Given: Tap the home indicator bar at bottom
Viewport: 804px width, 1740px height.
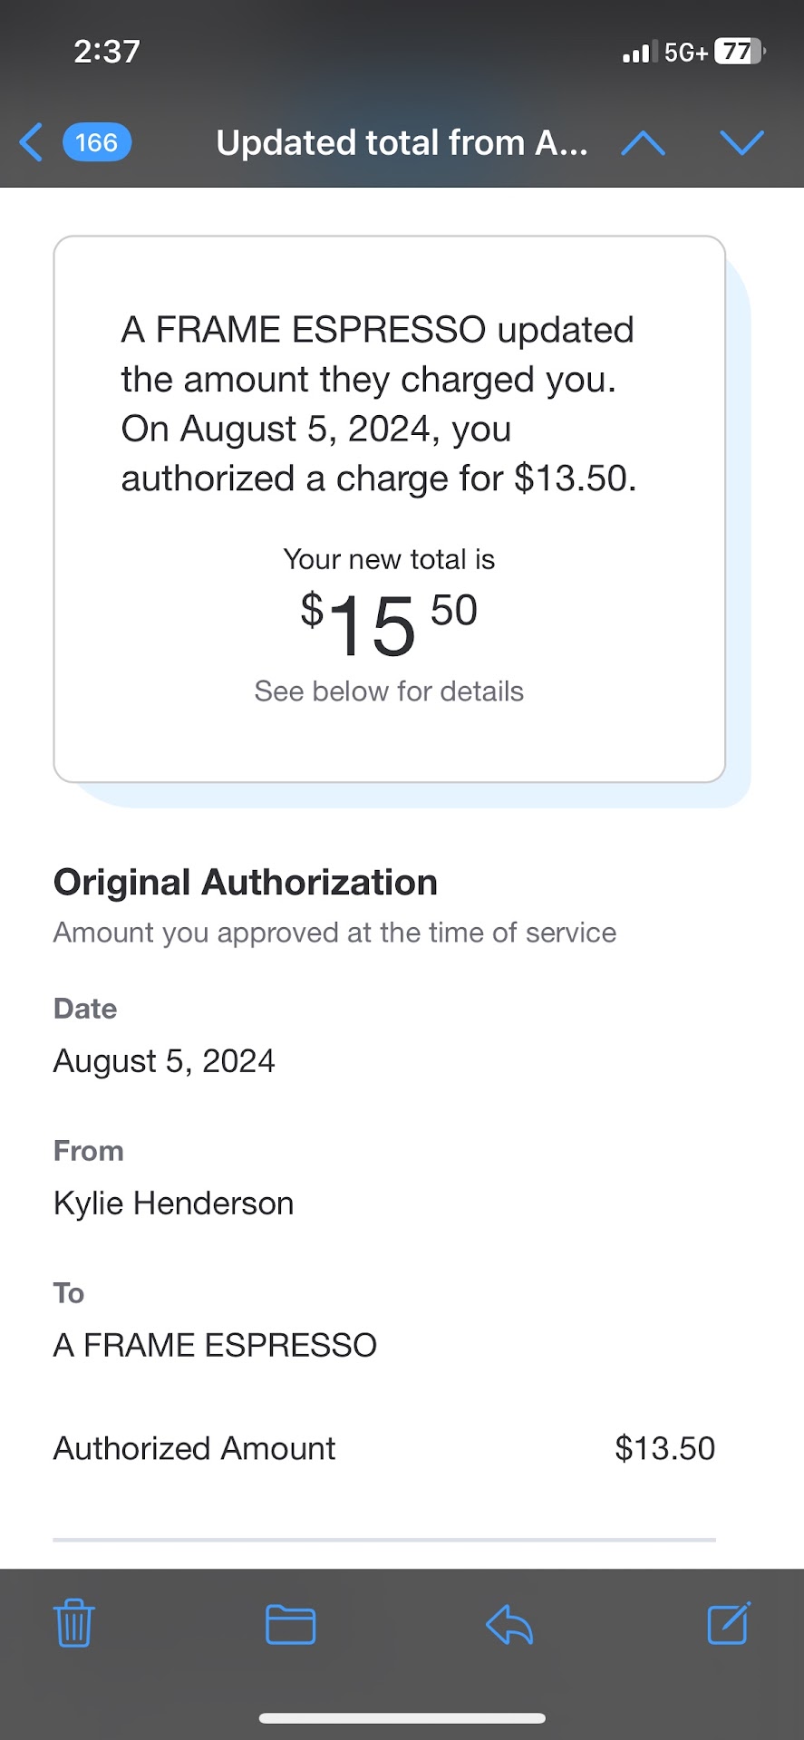Looking at the screenshot, I should pos(402,1718).
